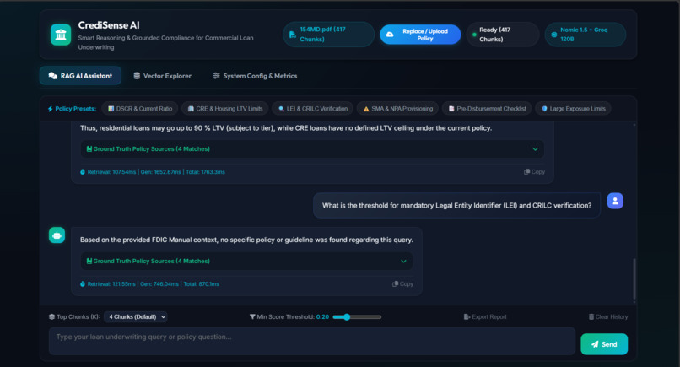
Task: Expand upper Ground Truth Policy Sources chevron
Action: tap(535, 149)
